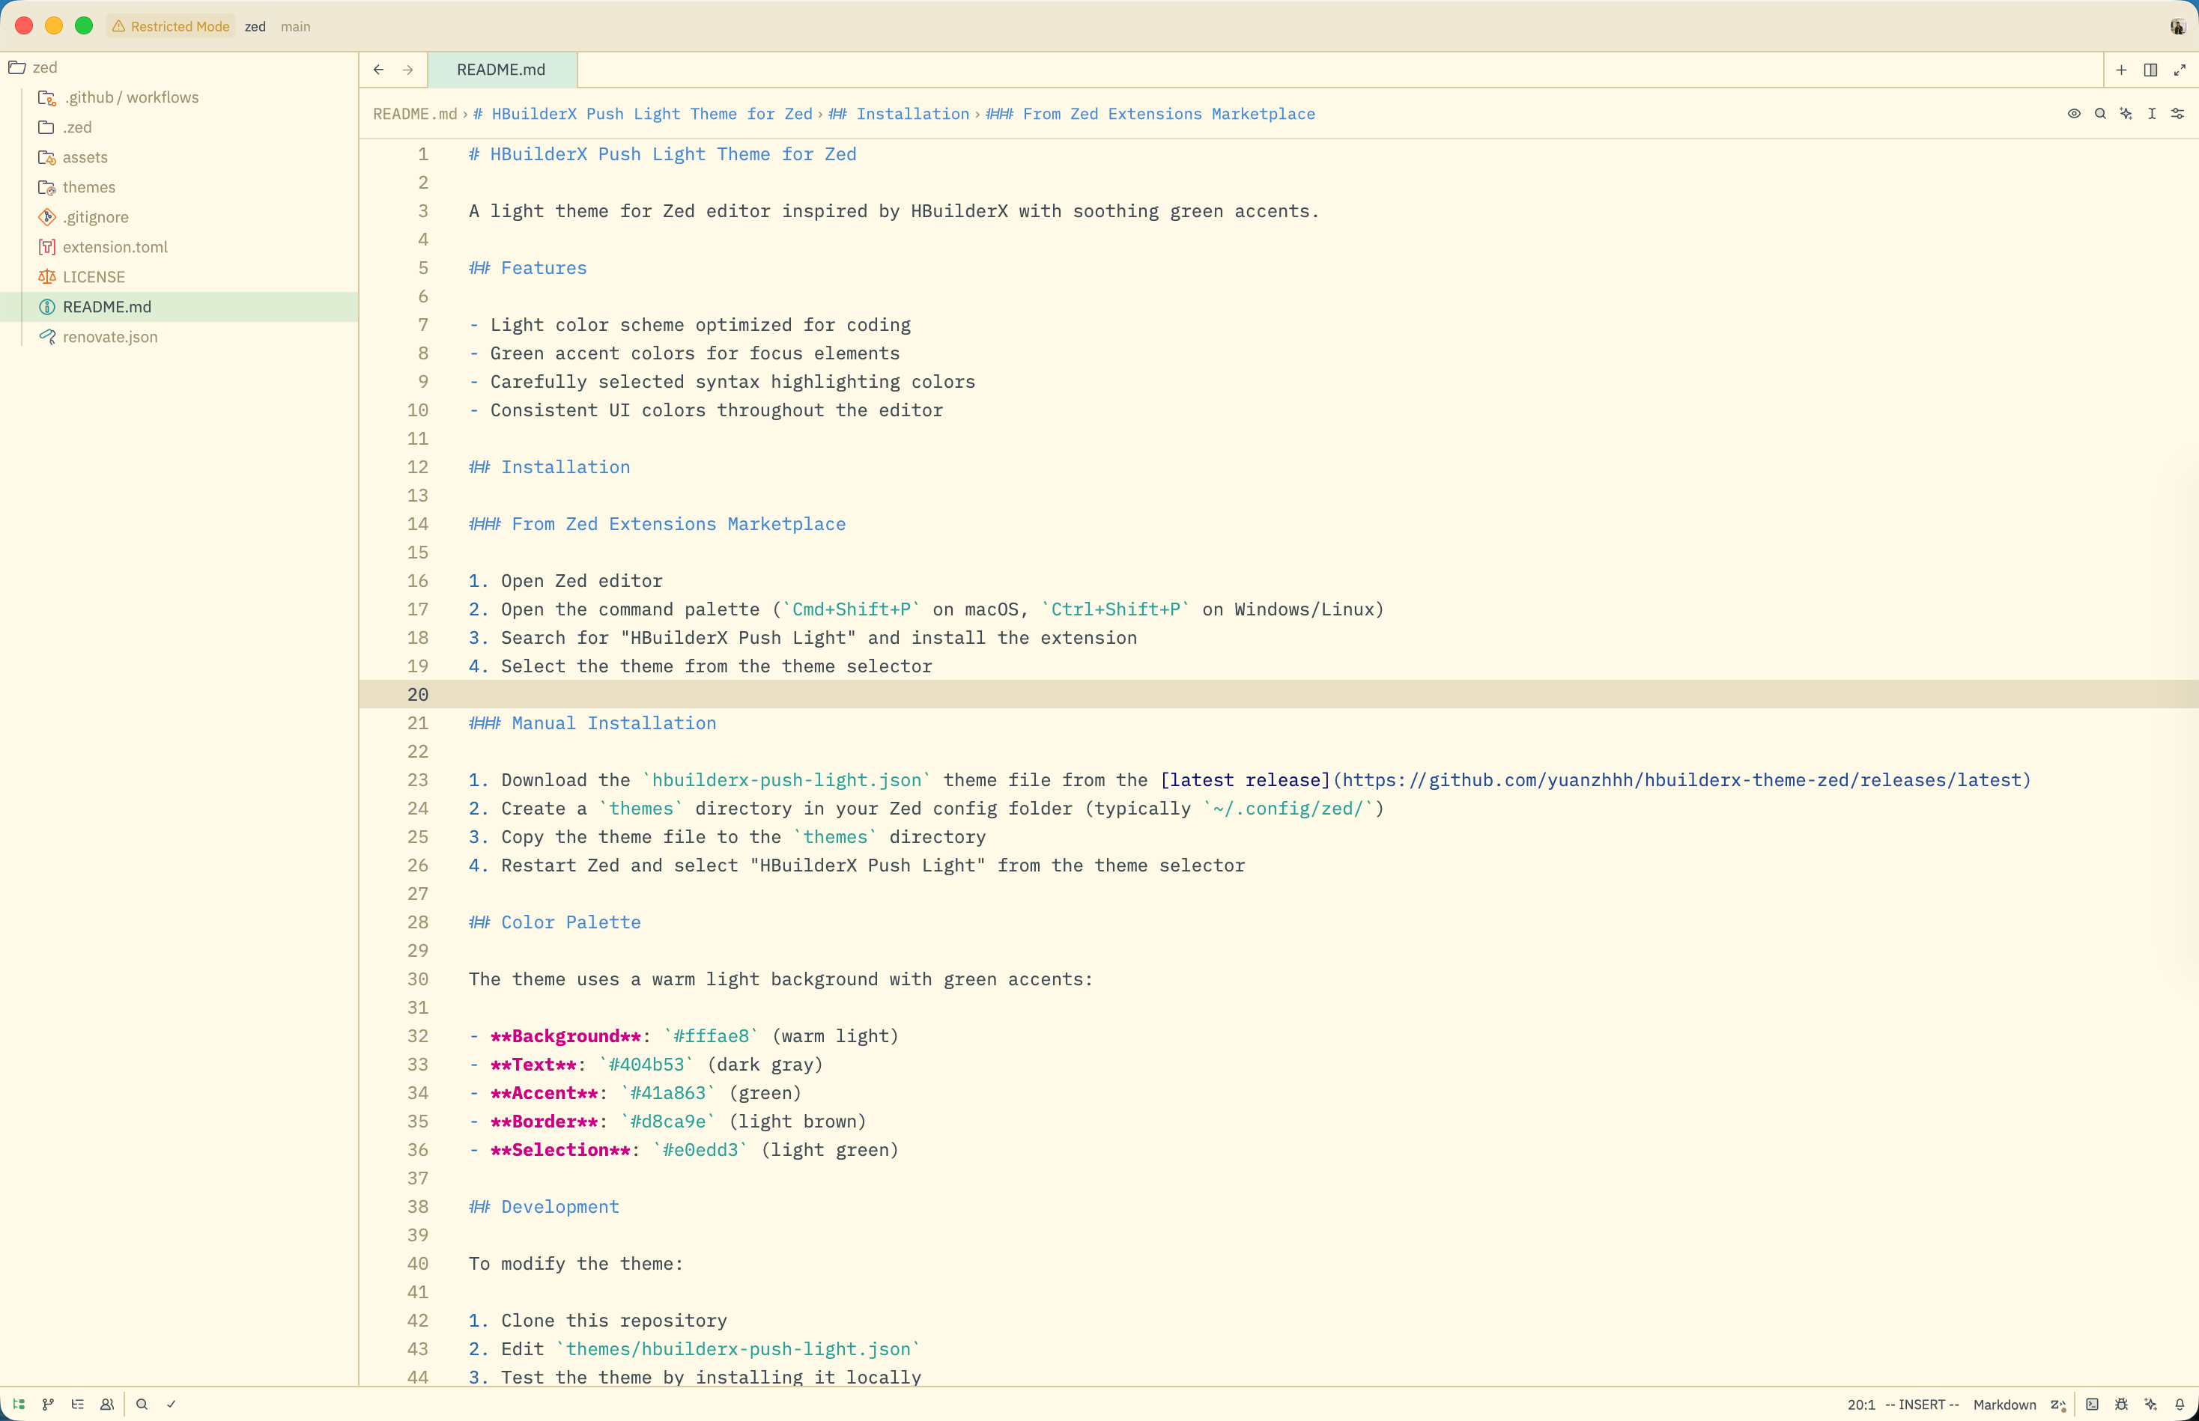Go forward with the right arrow
2199x1421 pixels.
tap(408, 70)
